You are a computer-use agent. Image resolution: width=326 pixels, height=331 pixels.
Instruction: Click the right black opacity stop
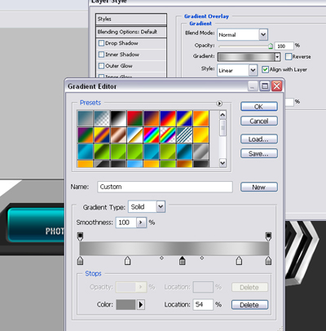click(268, 236)
